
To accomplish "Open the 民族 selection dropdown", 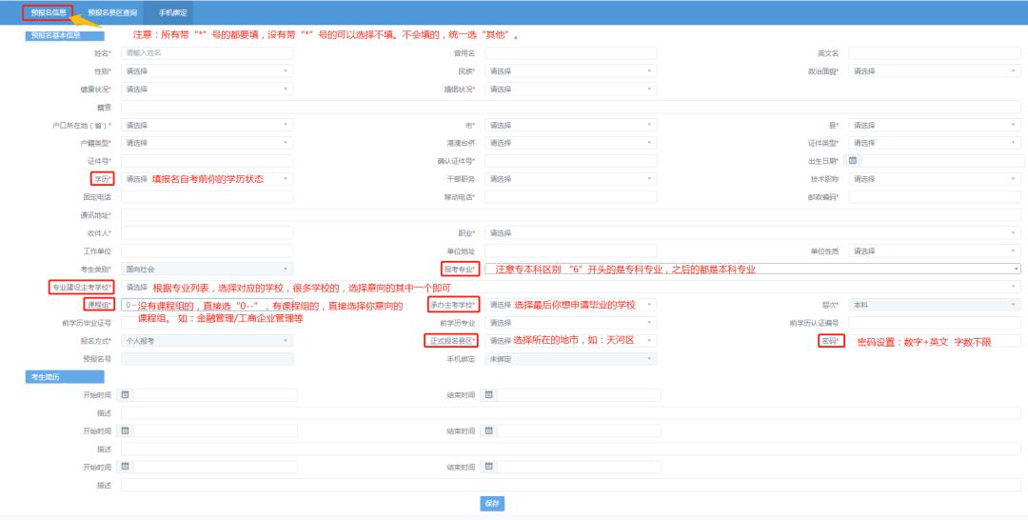I will click(x=570, y=71).
